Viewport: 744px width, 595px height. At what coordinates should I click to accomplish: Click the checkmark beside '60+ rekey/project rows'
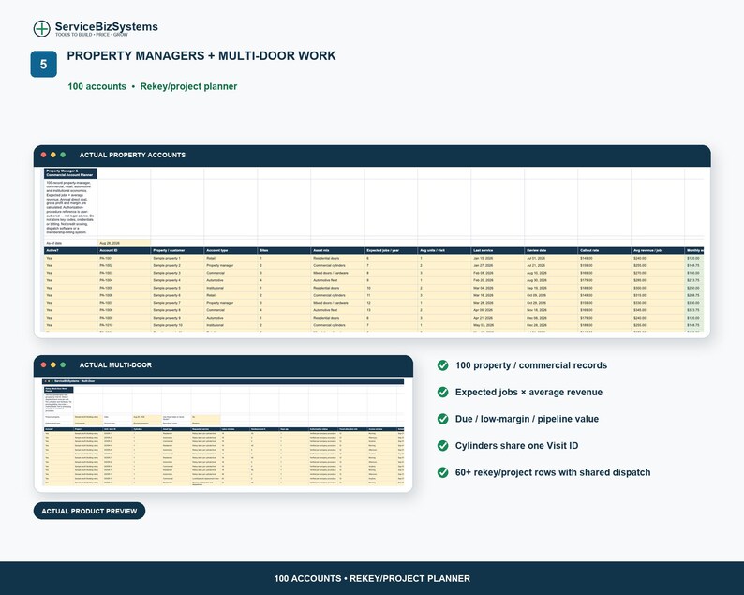tap(442, 472)
